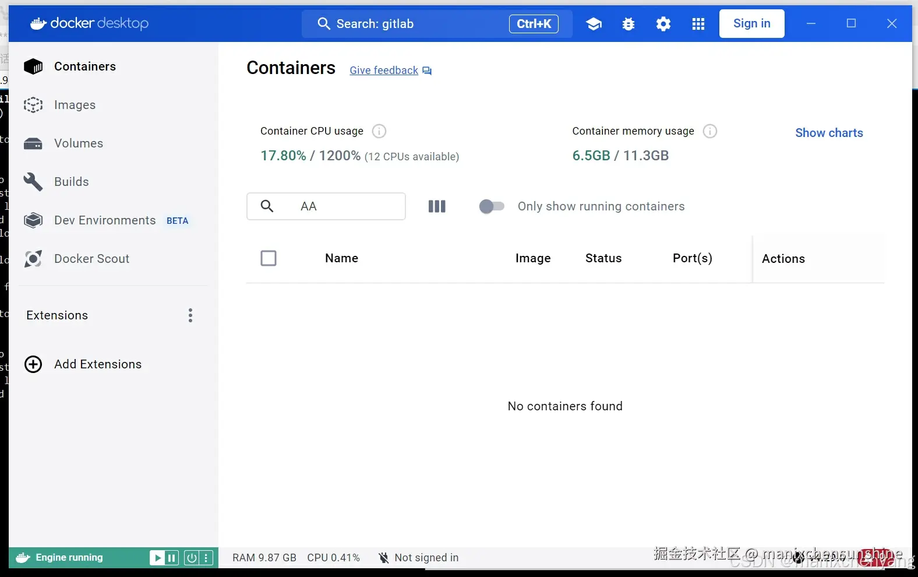Viewport: 918px width, 577px height.
Task: Click the header search box Search: gitlab
Action: pyautogui.click(x=437, y=24)
